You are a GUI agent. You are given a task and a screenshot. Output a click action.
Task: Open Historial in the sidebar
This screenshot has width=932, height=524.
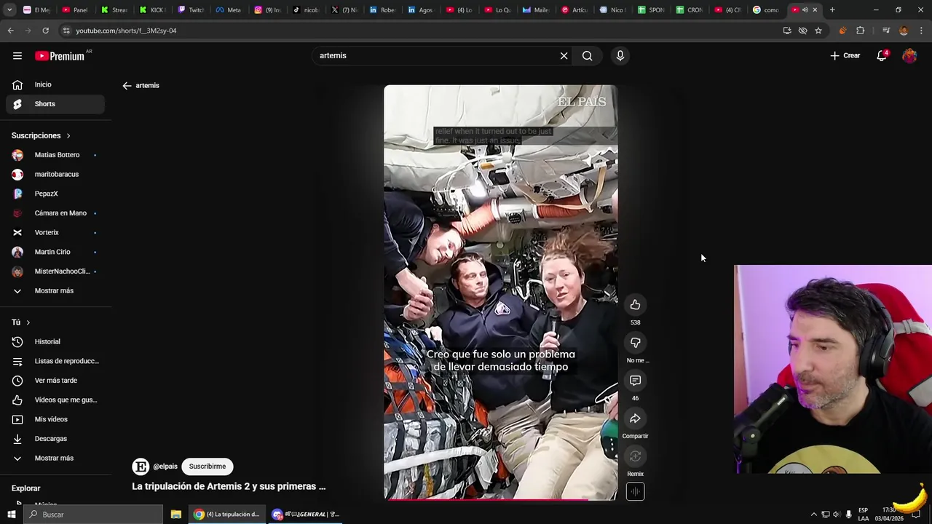55,341
